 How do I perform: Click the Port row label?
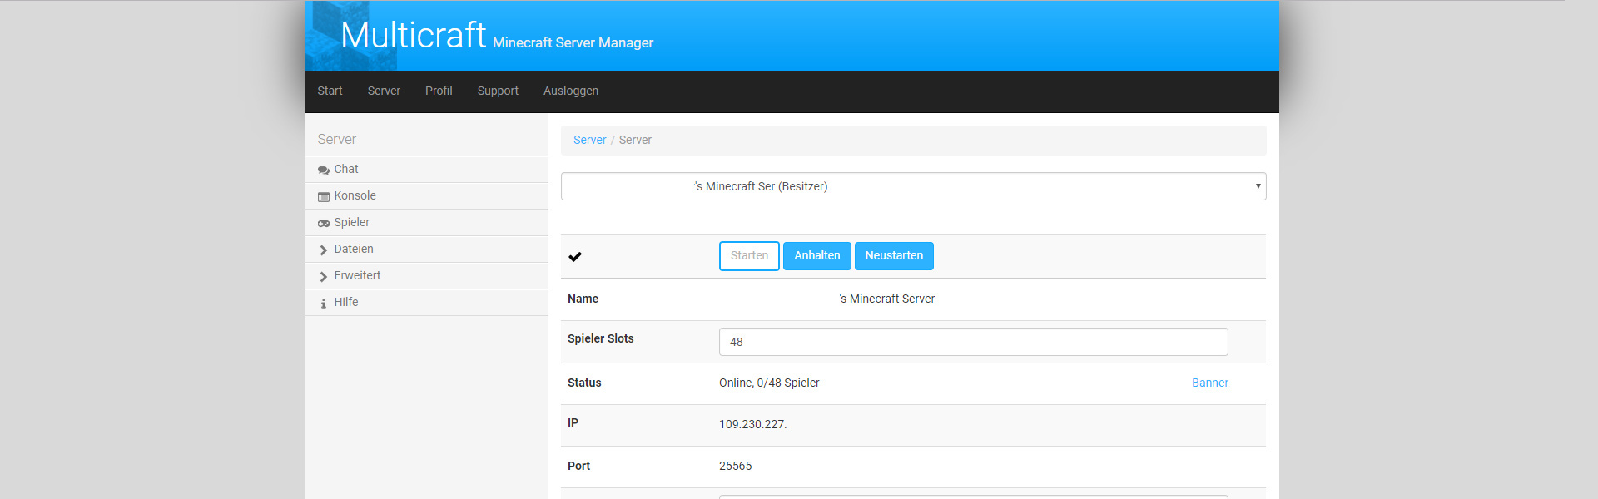click(x=578, y=466)
